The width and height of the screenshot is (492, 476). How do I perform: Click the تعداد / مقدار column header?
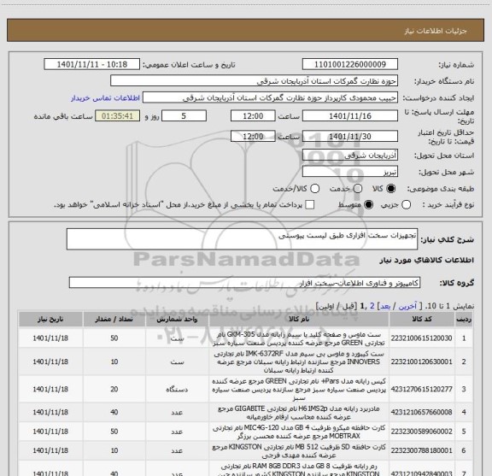click(x=114, y=319)
